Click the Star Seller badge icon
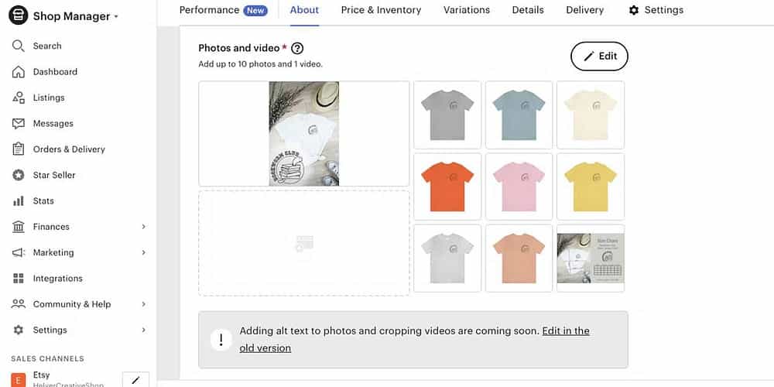 click(x=19, y=175)
